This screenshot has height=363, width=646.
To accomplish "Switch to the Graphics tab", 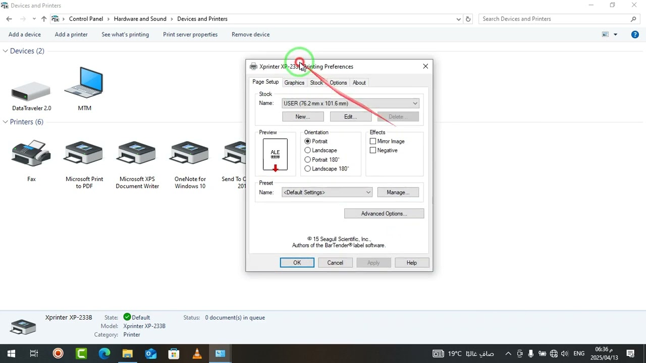I will (x=294, y=83).
